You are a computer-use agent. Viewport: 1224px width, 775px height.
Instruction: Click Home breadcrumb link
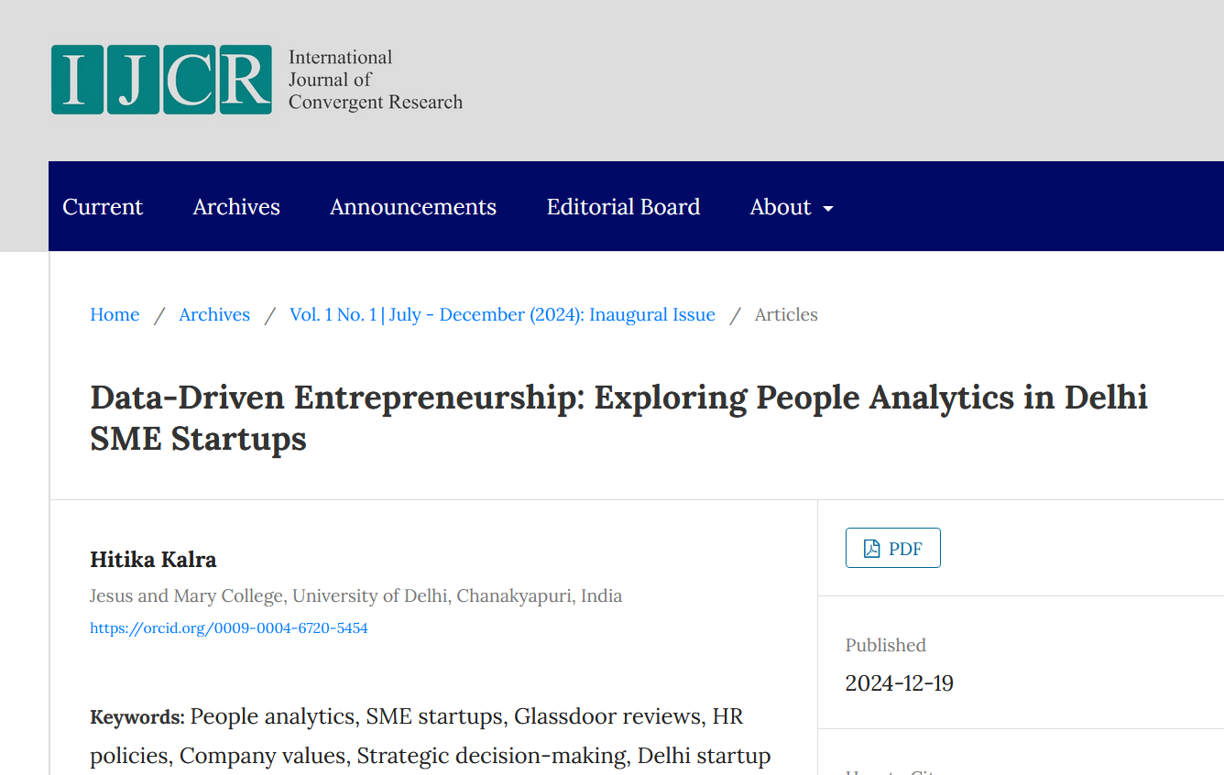pyautogui.click(x=115, y=314)
